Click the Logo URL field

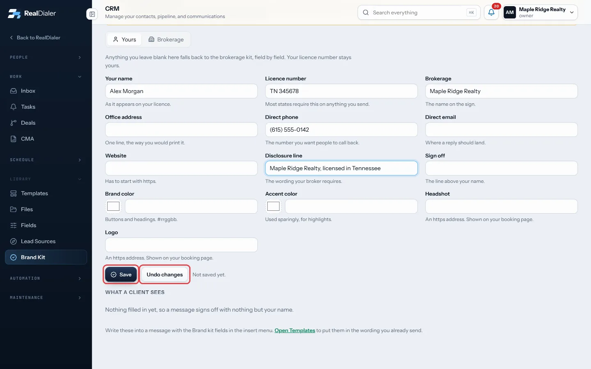click(181, 245)
